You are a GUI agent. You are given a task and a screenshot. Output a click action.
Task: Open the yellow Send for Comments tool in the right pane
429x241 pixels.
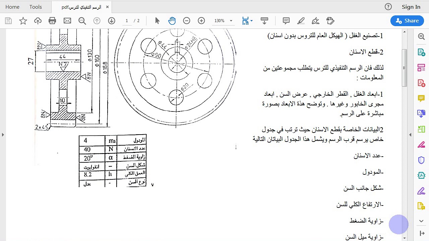coord(421,206)
